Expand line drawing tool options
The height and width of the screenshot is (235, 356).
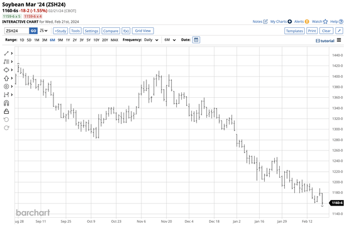coord(12,53)
